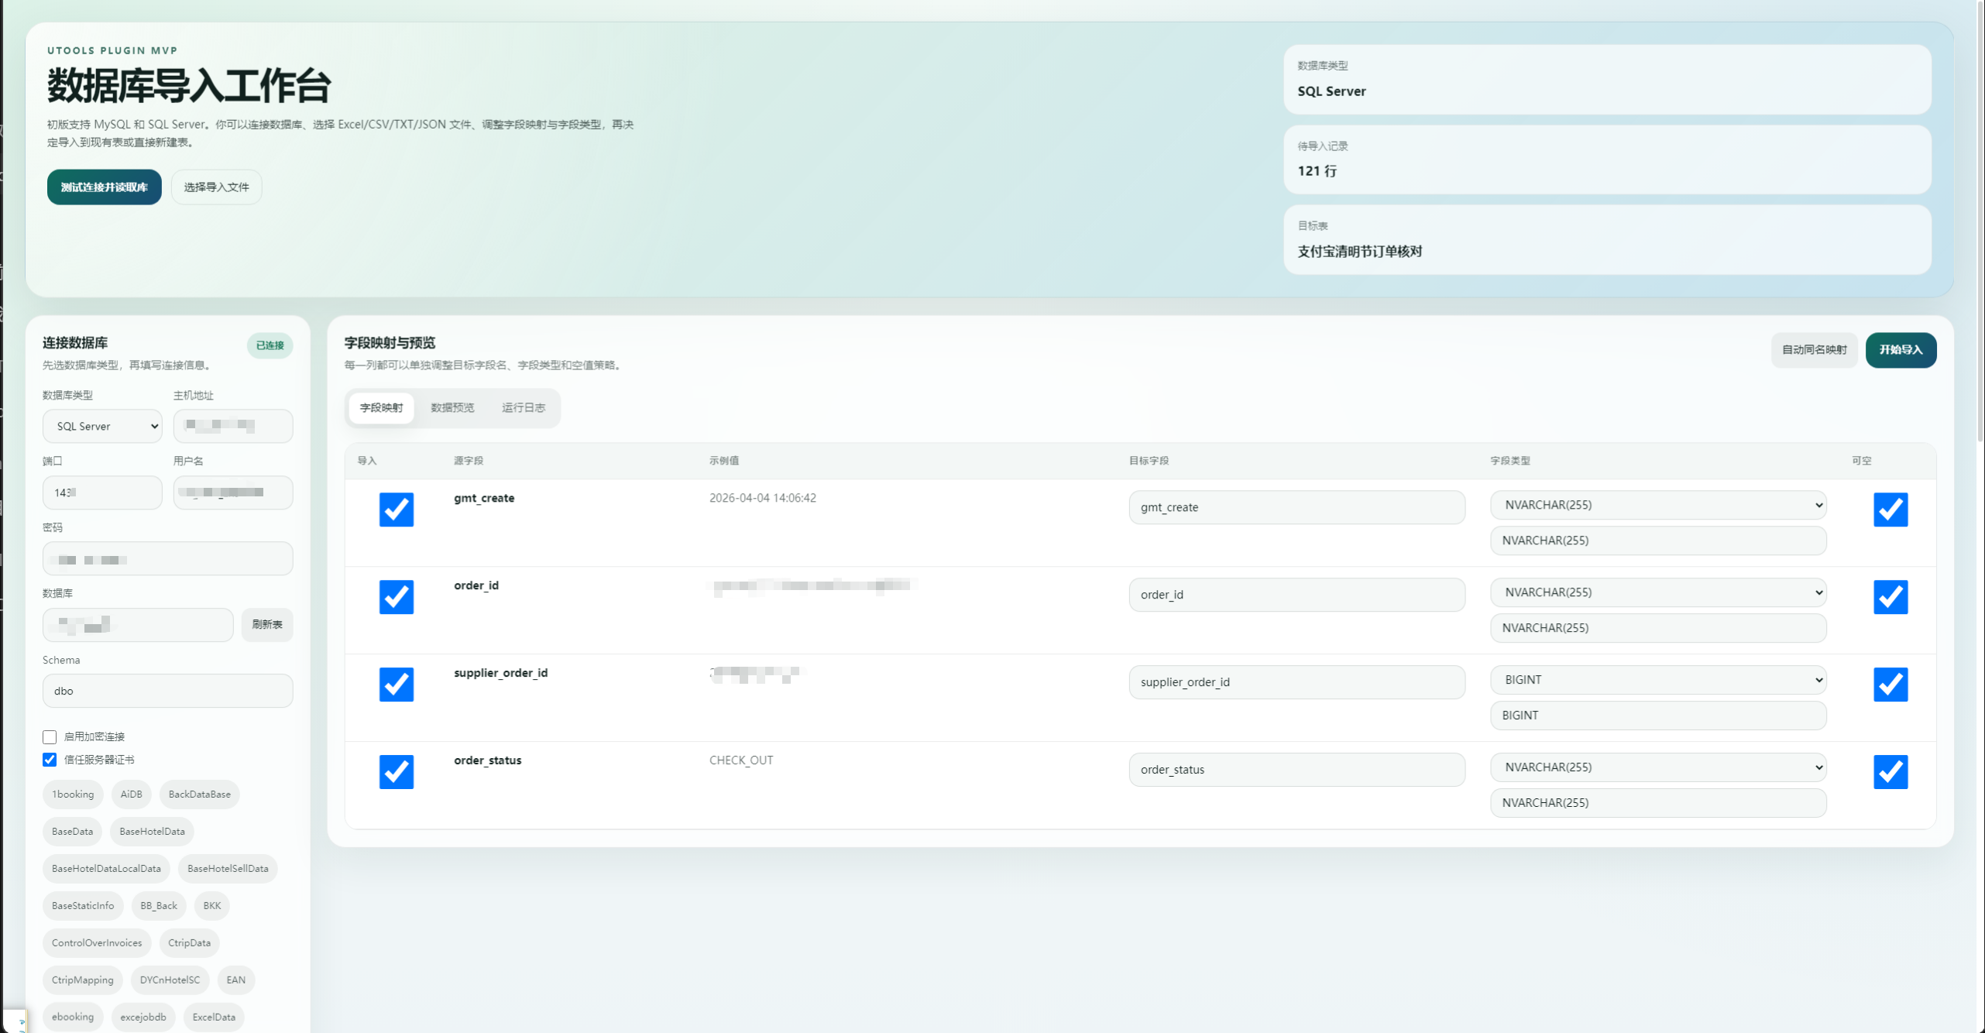
Task: Open the BIGINT type dropdown for supplier_order_id
Action: 1657,680
